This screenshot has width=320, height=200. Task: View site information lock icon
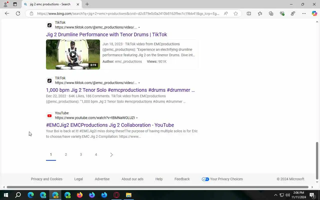pos(31,13)
